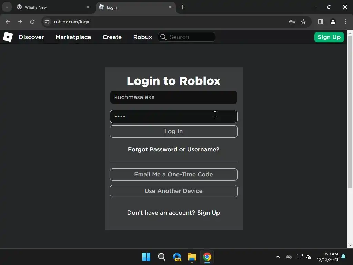The width and height of the screenshot is (353, 265).
Task: Open the notifications bell icon
Action: point(344,257)
